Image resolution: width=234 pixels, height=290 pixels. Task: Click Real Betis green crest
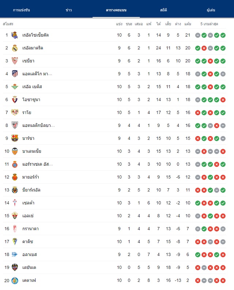[15, 87]
